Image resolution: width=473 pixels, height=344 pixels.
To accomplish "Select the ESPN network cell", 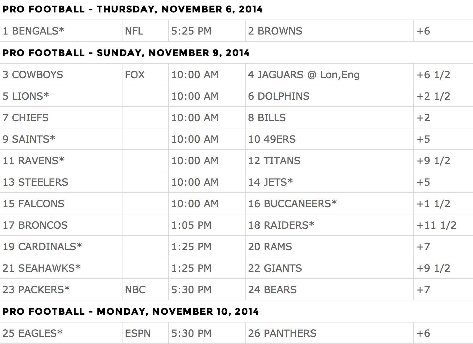I will [138, 333].
